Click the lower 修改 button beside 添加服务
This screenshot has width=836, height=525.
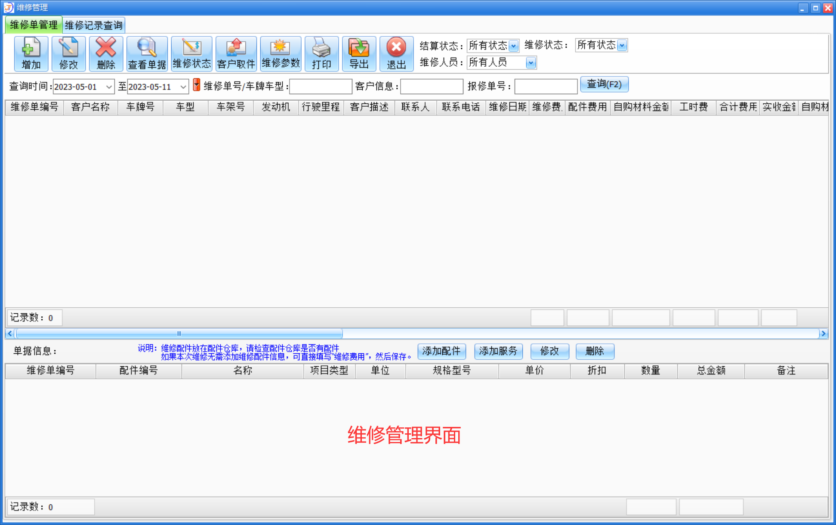(549, 351)
